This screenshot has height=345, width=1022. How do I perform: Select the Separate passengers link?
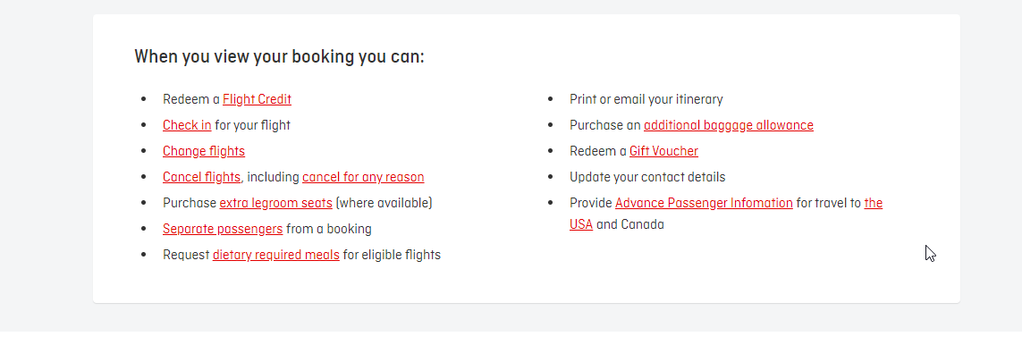223,229
